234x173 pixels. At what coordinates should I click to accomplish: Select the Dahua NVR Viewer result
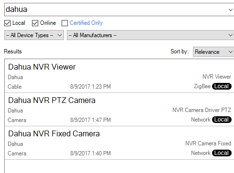(x=119, y=76)
